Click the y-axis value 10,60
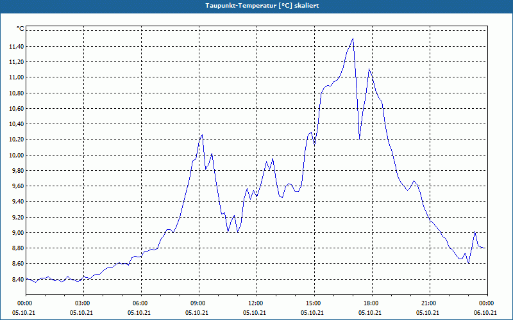The image size is (513, 320). (16, 109)
